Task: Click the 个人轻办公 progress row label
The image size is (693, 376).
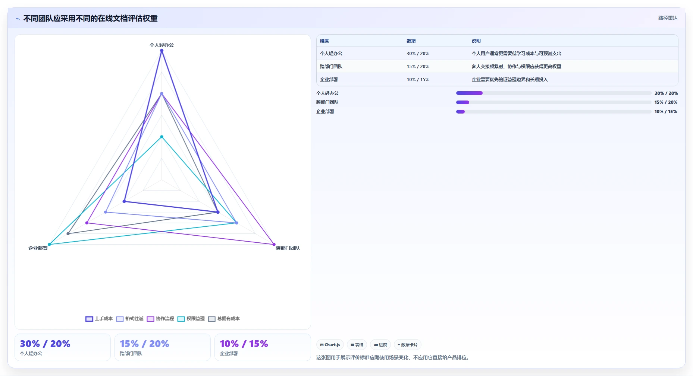Action: coord(327,93)
